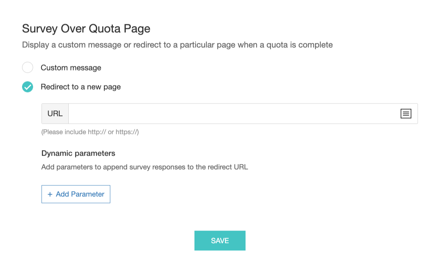Click the 'Custom message' label text
The height and width of the screenshot is (272, 440).
71,68
